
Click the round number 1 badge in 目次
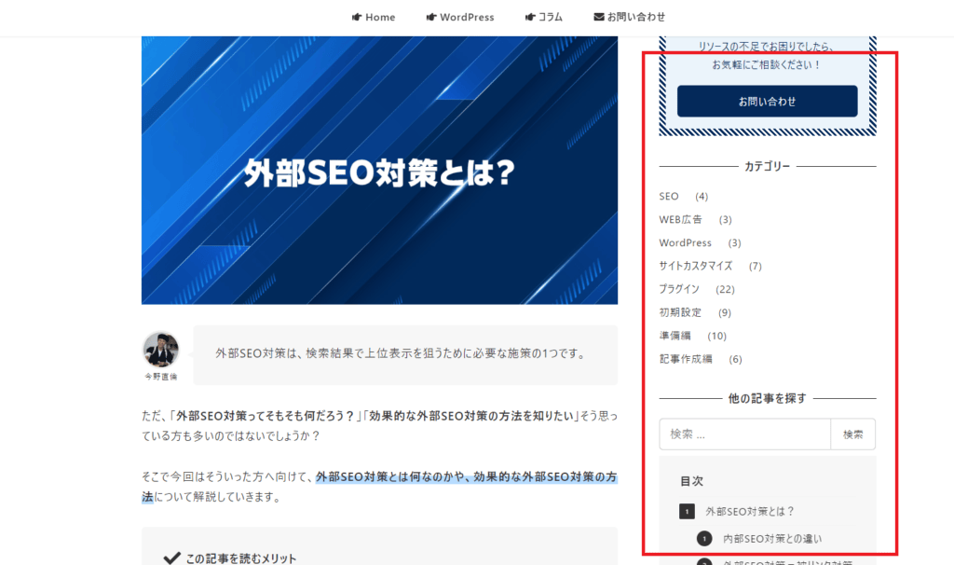coord(704,539)
